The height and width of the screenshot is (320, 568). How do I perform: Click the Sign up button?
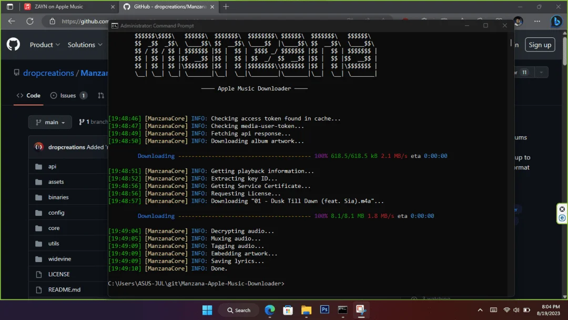(540, 45)
